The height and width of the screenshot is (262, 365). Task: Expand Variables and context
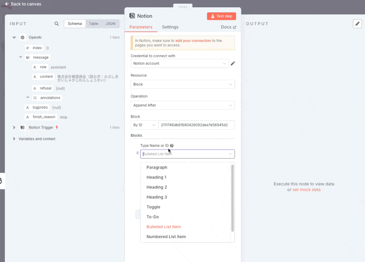coord(14,139)
